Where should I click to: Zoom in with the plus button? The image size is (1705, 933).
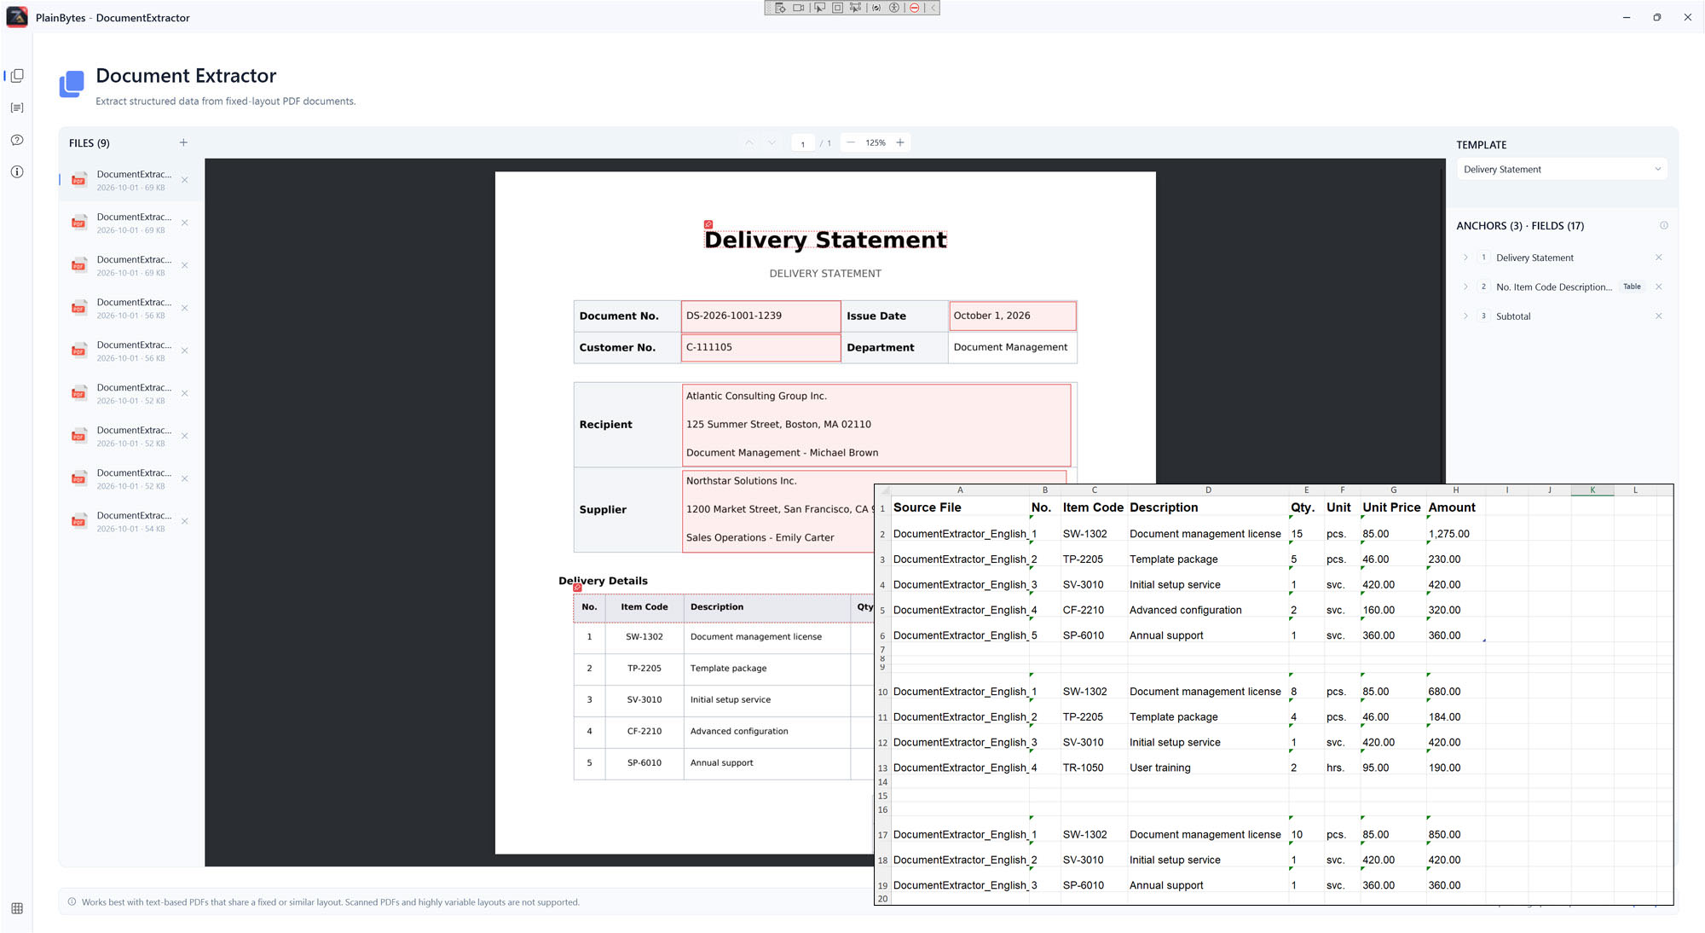[899, 142]
